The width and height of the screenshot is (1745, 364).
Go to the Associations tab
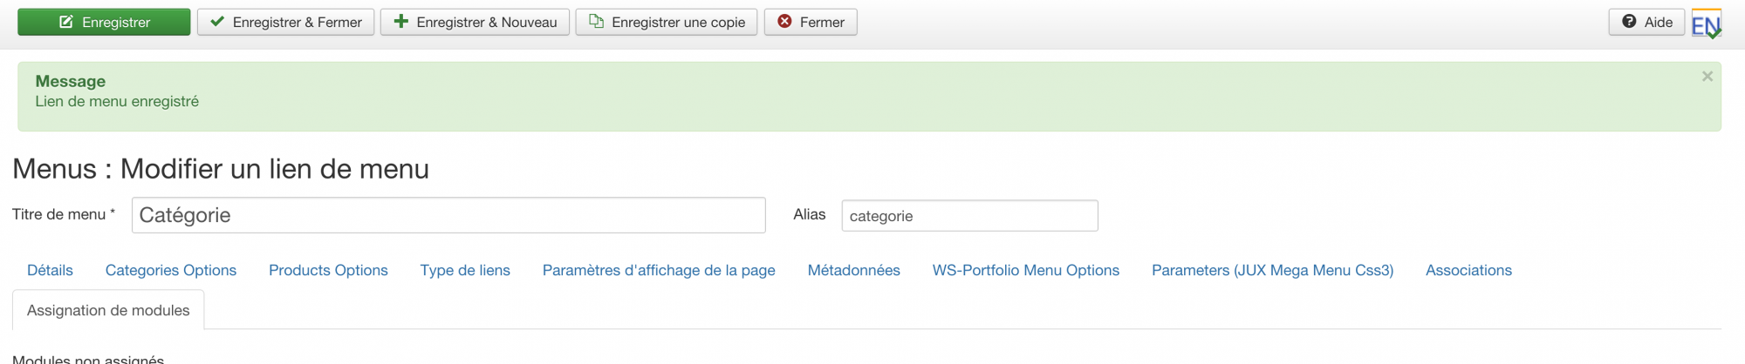pyautogui.click(x=1468, y=270)
